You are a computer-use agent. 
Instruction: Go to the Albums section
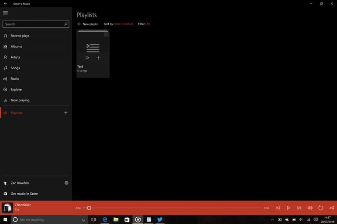click(x=16, y=47)
